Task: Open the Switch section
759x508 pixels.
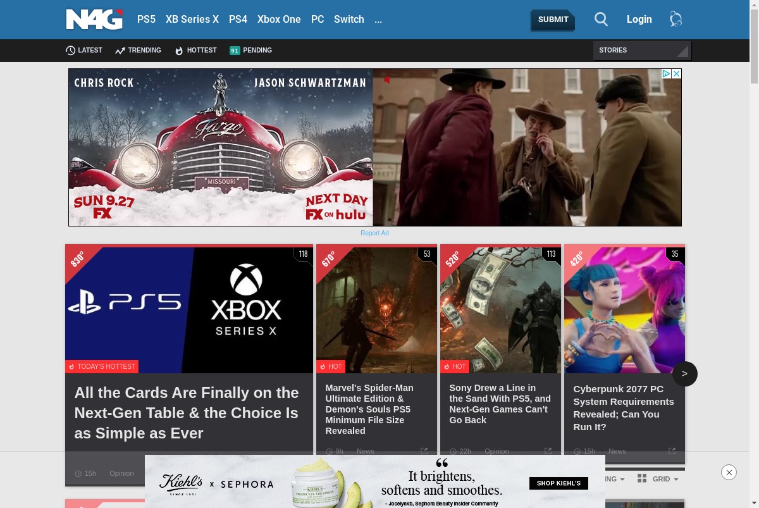Action: click(349, 20)
